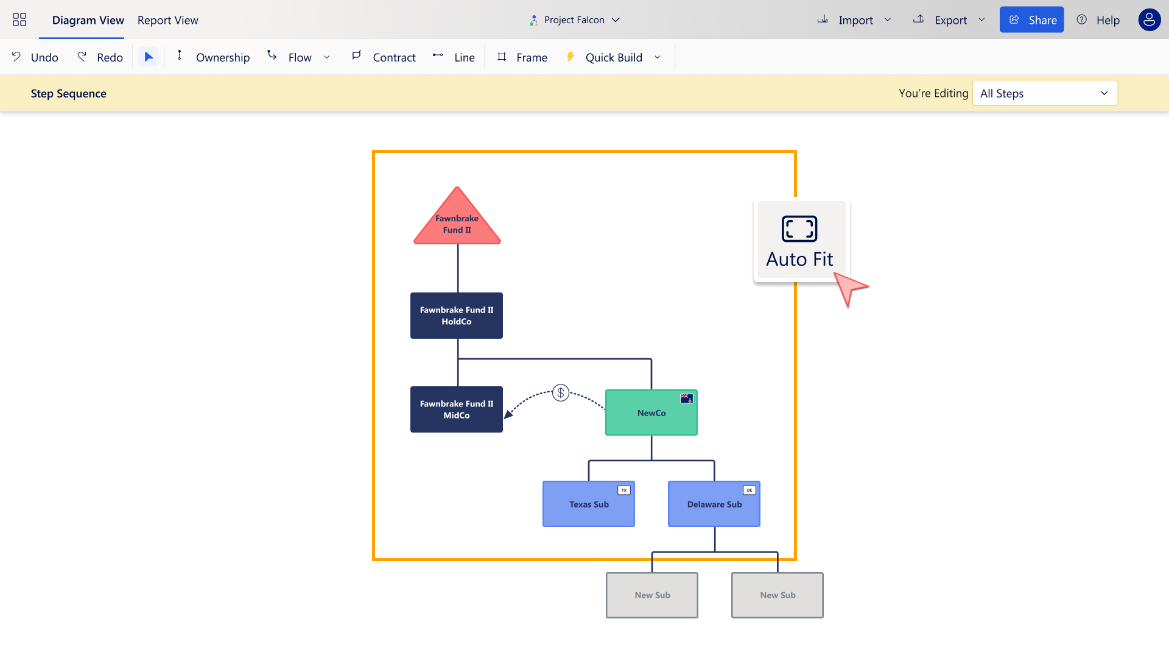Open the apps grid icon

19,20
